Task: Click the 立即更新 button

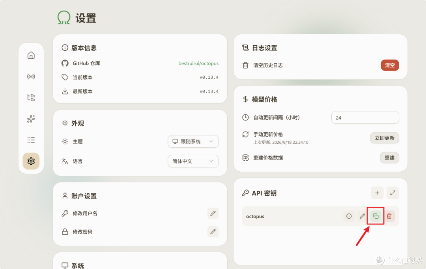Action: coord(385,138)
